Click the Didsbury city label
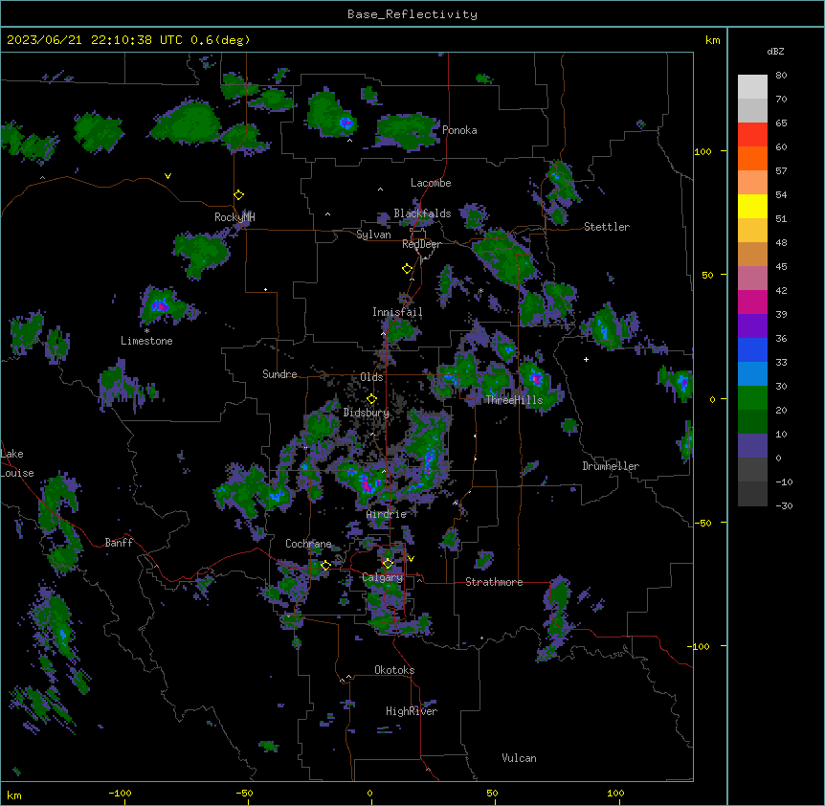Screen dimensions: 825x806 tap(367, 413)
